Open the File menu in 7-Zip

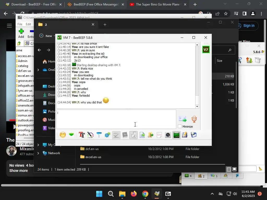click(20, 24)
